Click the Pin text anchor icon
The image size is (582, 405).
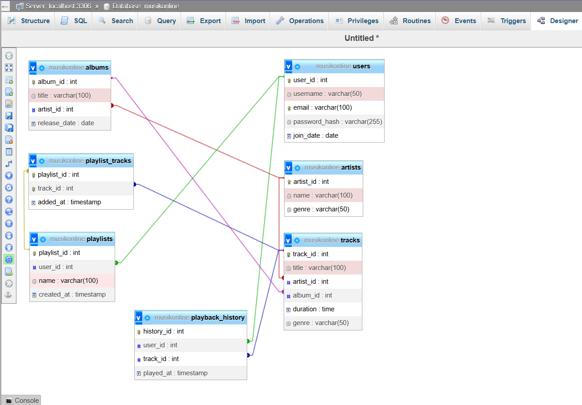9,295
